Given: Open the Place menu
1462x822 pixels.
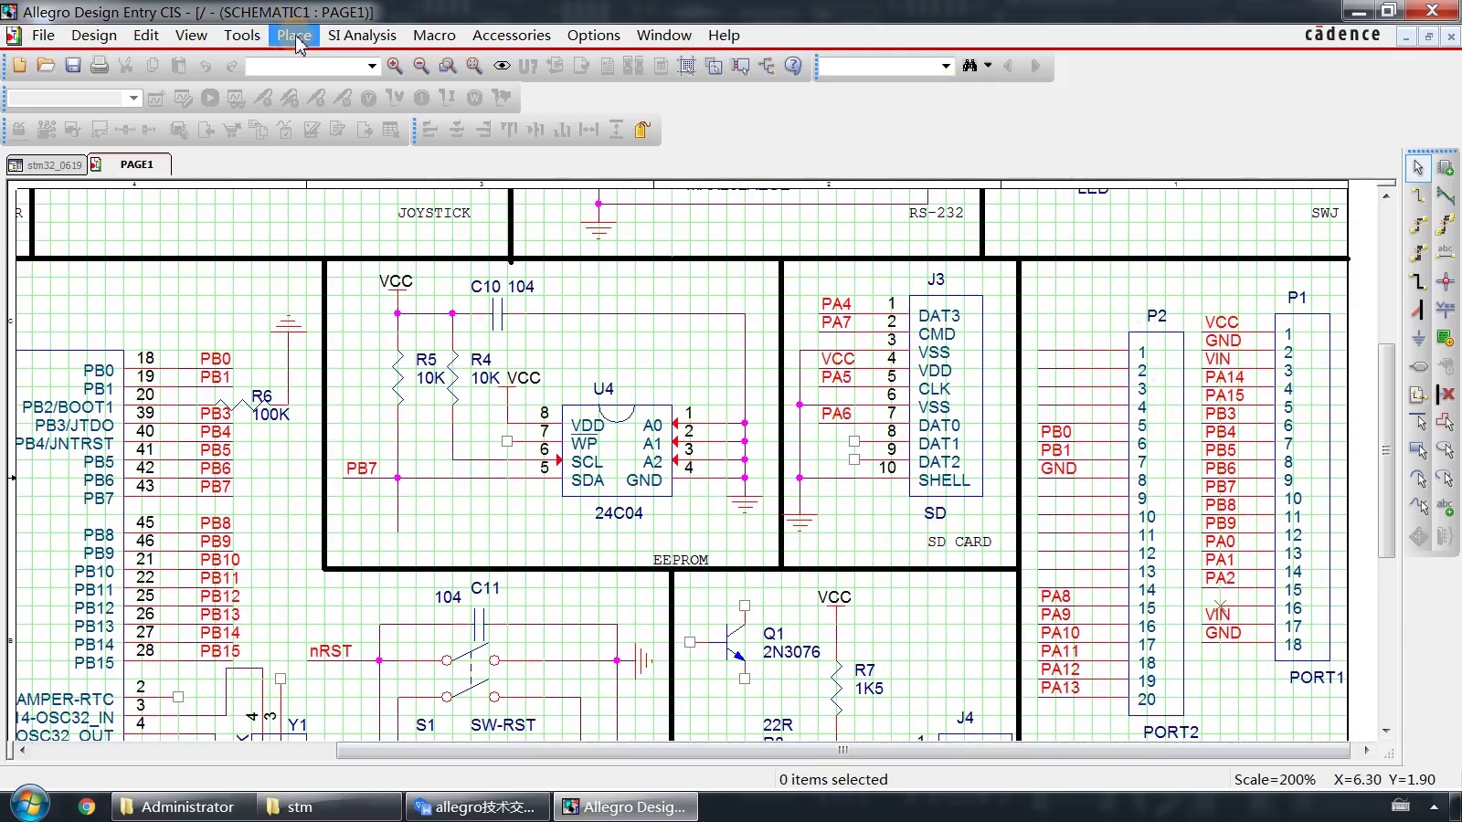Looking at the screenshot, I should pyautogui.click(x=294, y=35).
